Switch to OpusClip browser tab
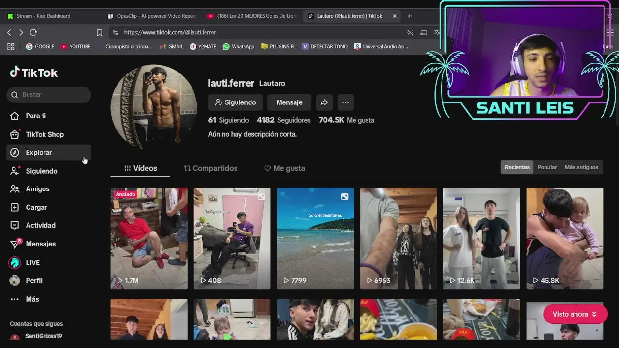The image size is (619, 348). [152, 16]
